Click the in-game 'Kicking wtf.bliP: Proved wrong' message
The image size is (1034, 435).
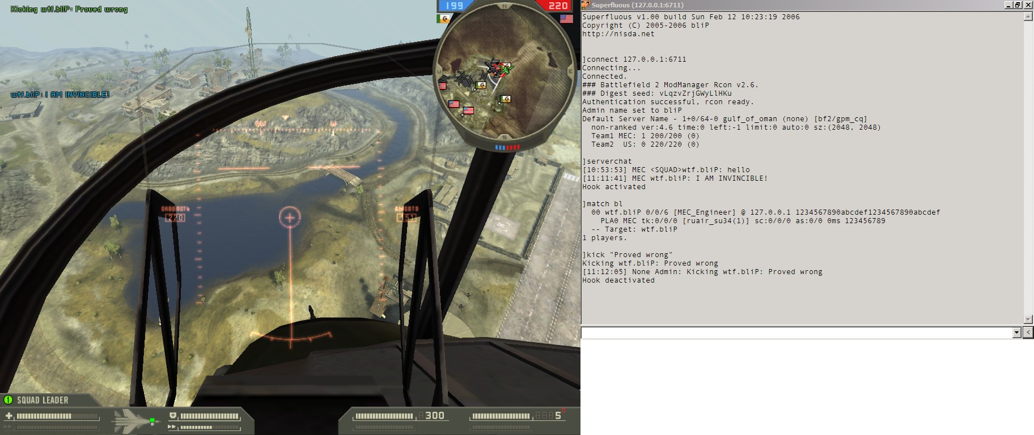click(69, 9)
